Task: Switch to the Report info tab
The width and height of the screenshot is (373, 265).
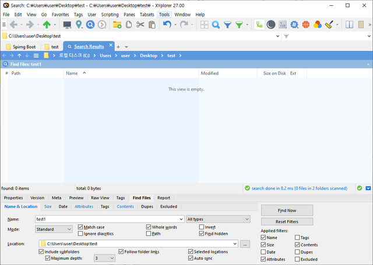Action: [164, 198]
